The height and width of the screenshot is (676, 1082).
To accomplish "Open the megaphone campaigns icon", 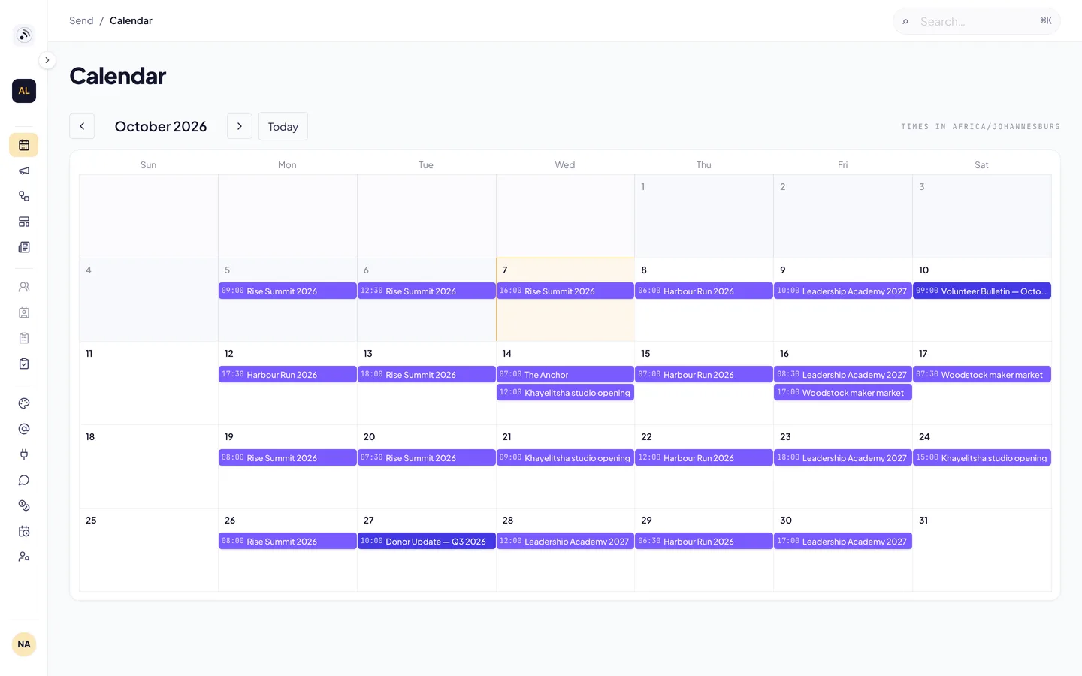I will click(x=24, y=171).
